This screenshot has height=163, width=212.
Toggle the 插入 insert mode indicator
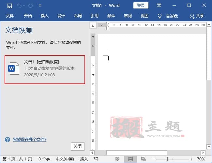pyautogui.click(x=84, y=159)
